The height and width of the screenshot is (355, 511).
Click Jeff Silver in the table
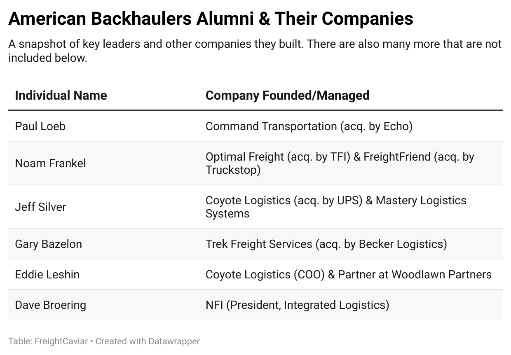coord(40,207)
